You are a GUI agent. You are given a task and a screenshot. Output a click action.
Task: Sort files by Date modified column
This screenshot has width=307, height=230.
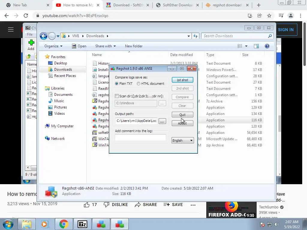point(181,55)
